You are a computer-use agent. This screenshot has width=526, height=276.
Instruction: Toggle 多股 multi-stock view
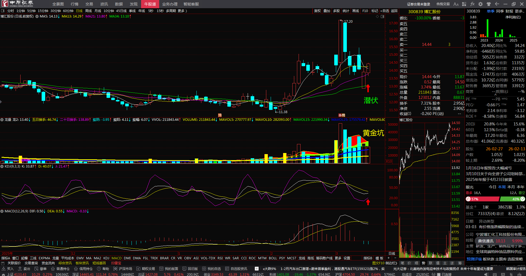[336, 11]
